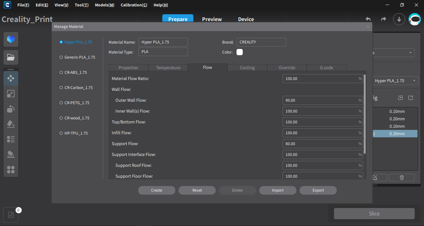Click the Create button
This screenshot has width=424, height=226.
(156, 190)
